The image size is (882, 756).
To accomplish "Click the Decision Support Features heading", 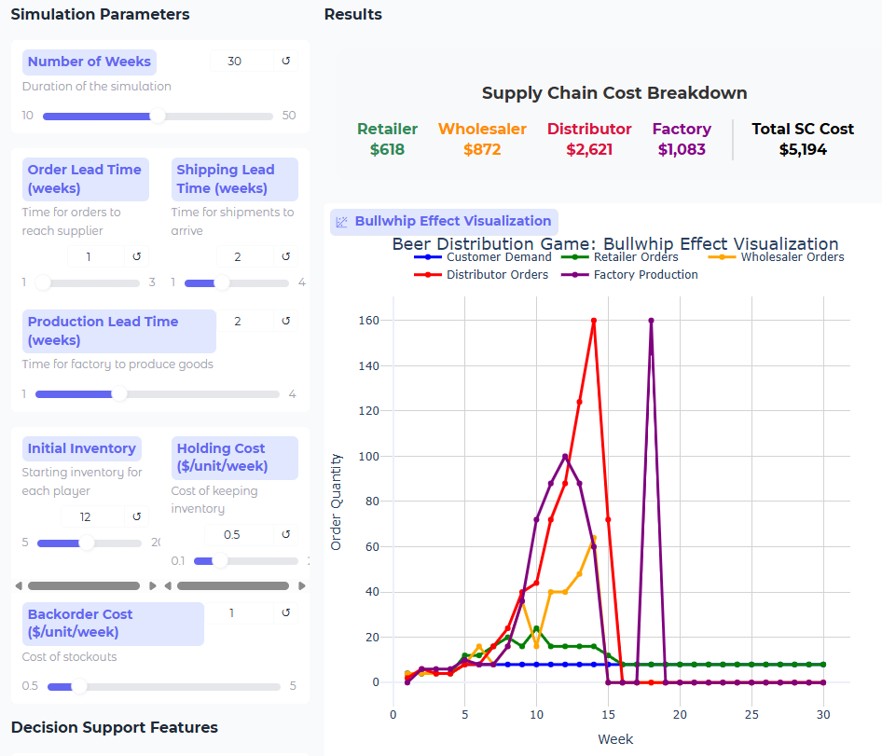I will click(x=114, y=727).
